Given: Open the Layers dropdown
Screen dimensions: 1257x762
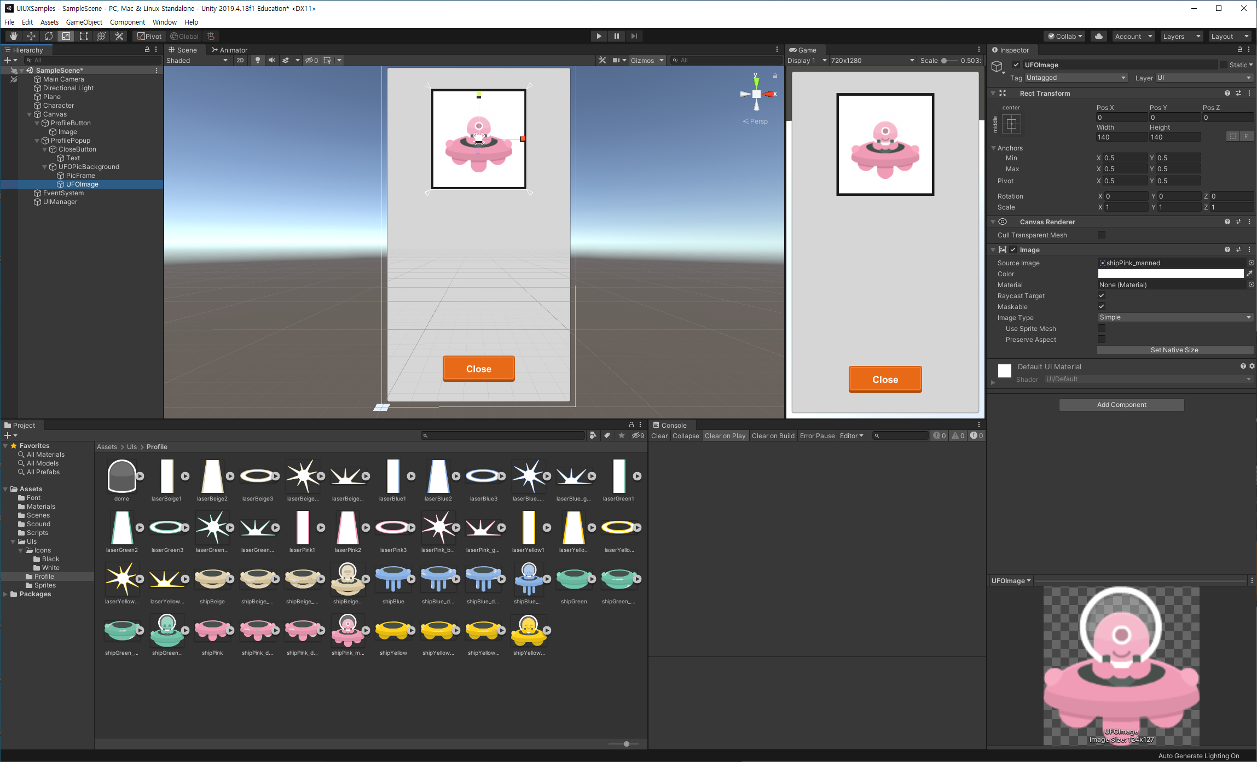Looking at the screenshot, I should pos(1181,36).
